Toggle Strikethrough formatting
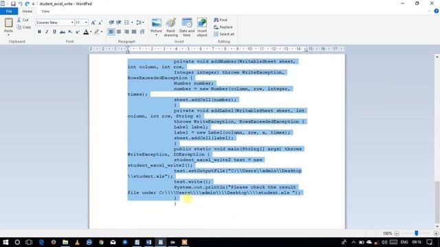440x247 pixels. pos(63,32)
